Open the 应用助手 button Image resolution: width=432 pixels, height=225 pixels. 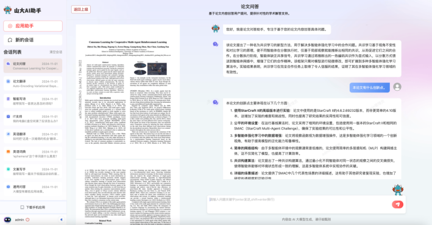coord(33,26)
